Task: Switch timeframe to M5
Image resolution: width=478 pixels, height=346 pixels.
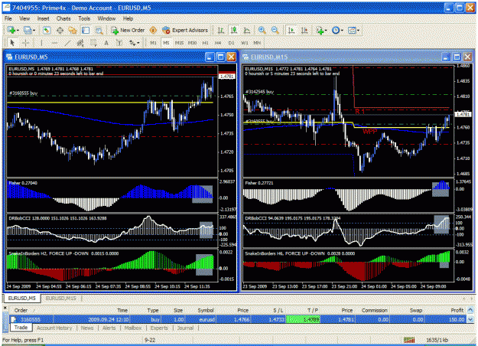Action: tap(166, 43)
